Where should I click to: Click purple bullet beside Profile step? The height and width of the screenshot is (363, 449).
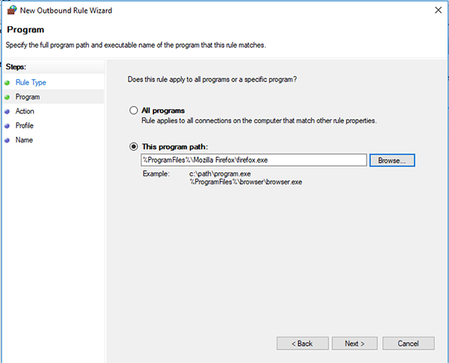(x=7, y=125)
